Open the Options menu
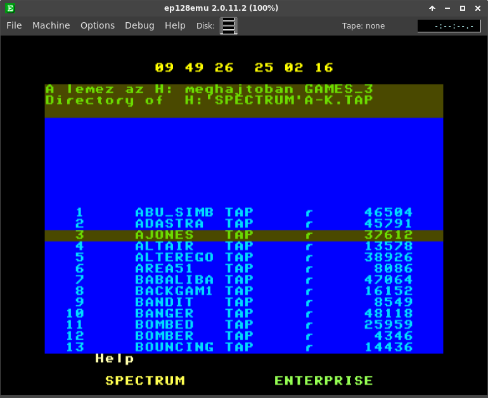Viewport: 488px width, 398px height. (x=98, y=25)
